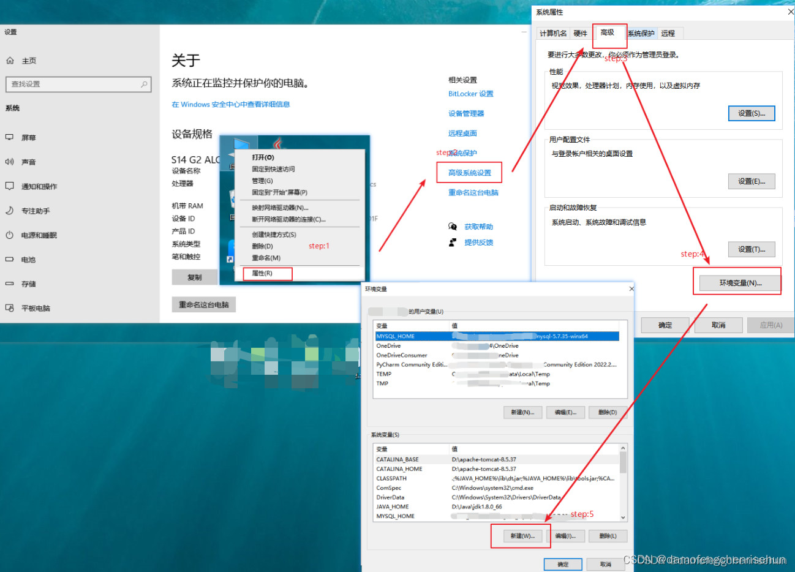Click inside the 查找设置 search box

pyautogui.click(x=78, y=84)
